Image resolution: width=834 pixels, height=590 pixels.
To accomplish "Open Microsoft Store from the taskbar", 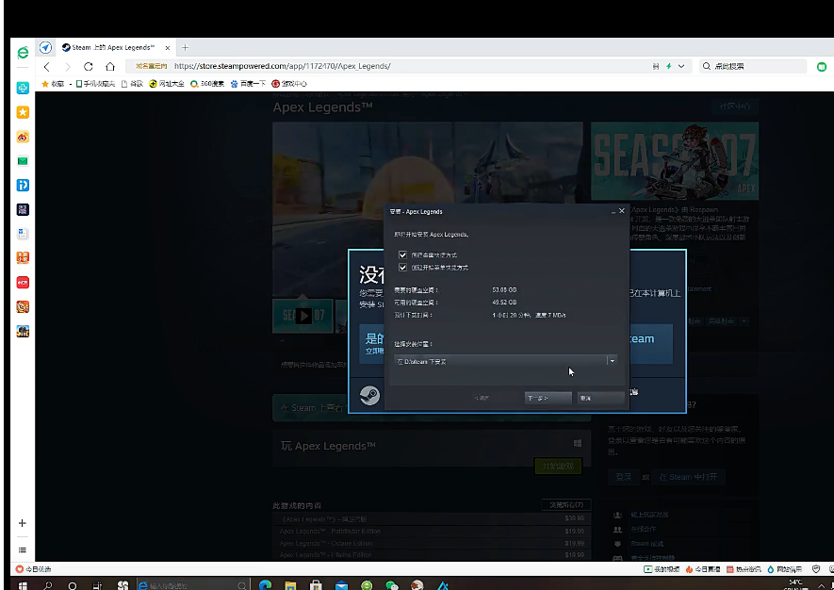I will [x=316, y=584].
